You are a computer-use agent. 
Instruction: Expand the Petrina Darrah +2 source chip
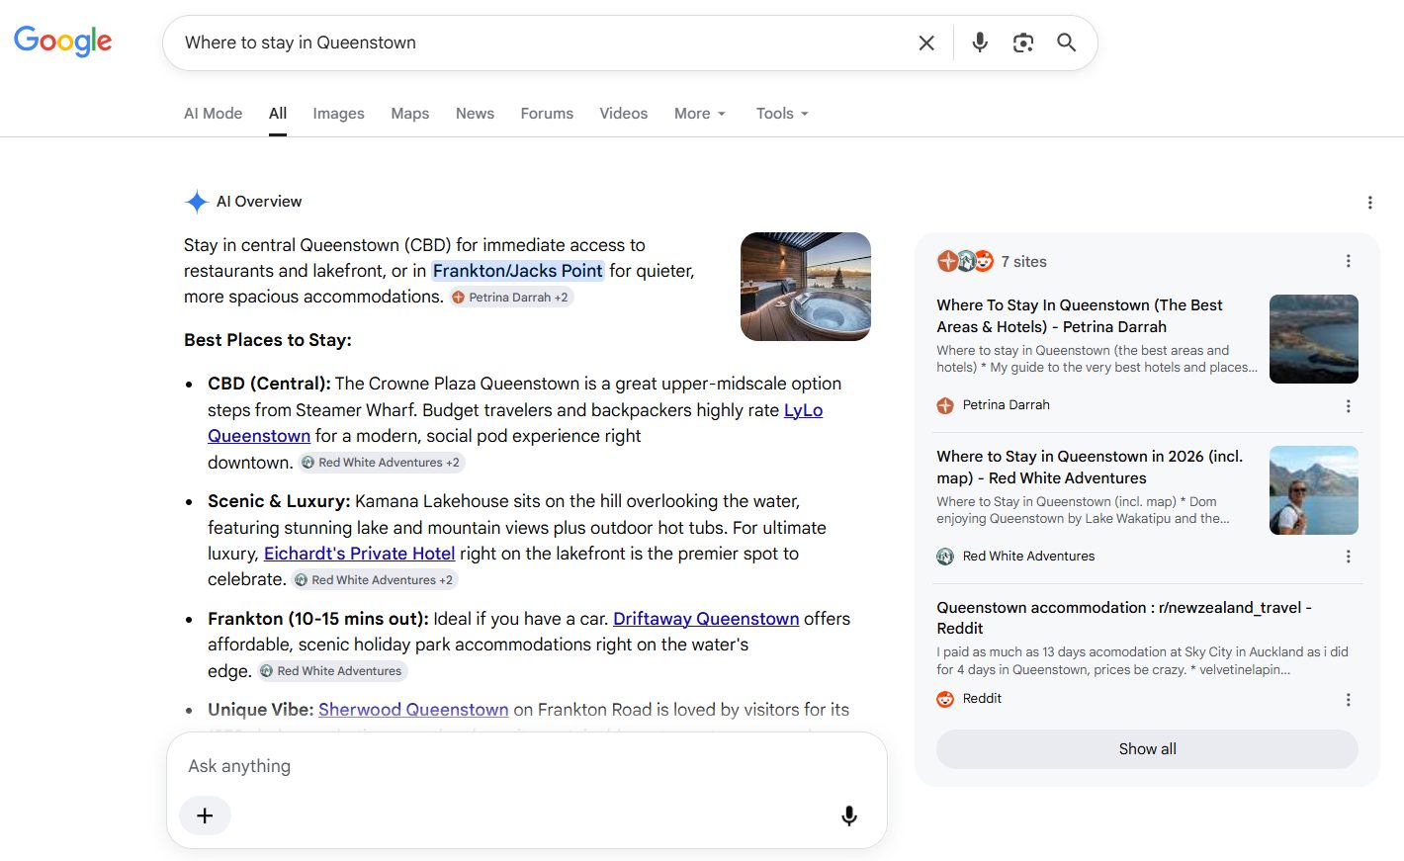(x=511, y=298)
